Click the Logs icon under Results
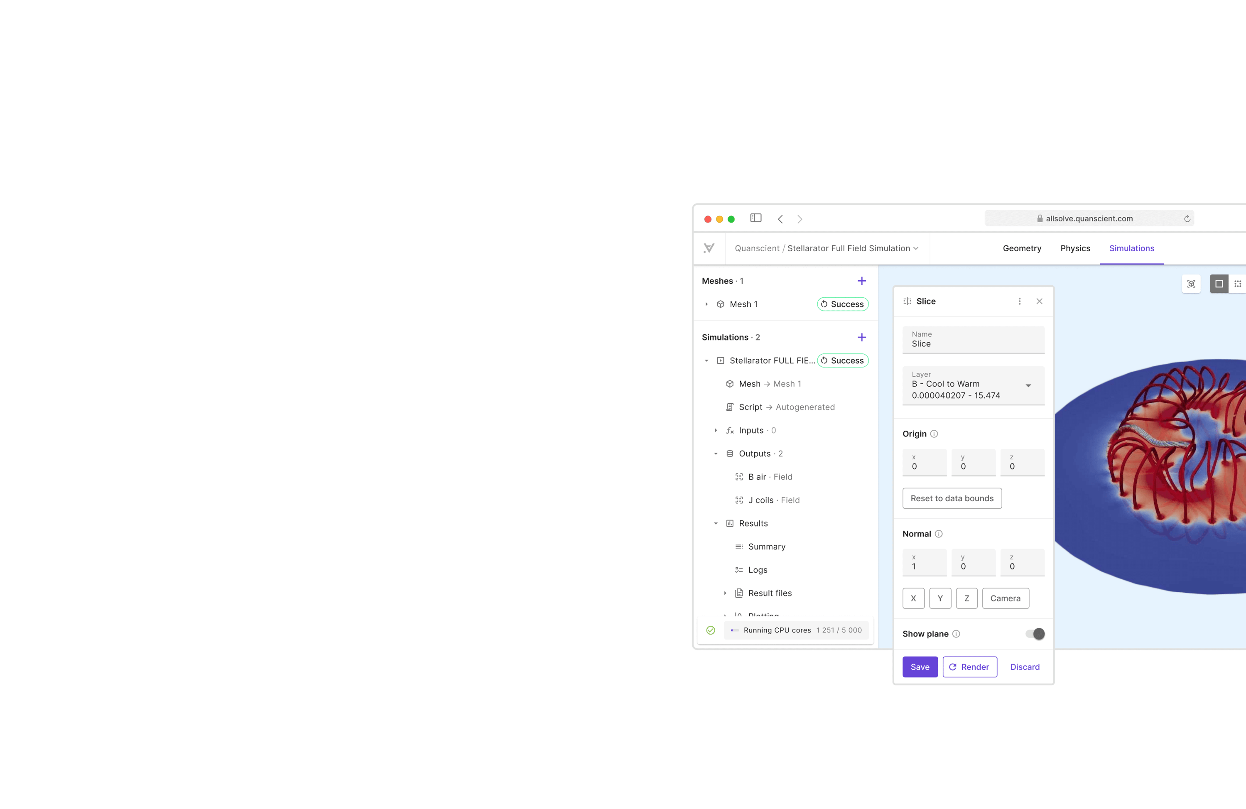The image size is (1246, 809). (x=739, y=570)
